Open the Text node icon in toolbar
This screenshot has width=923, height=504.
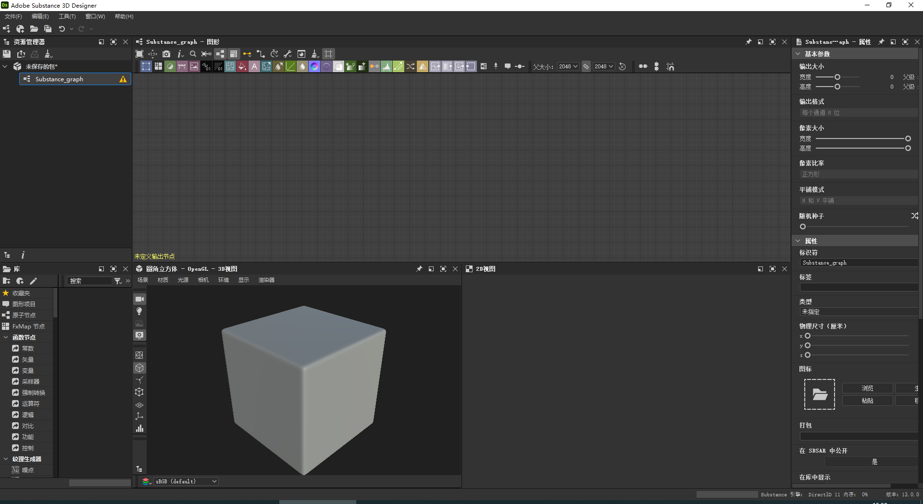254,66
